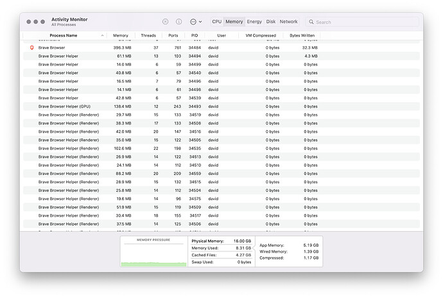The height and width of the screenshot is (298, 443).
Task: Select Brave Browser Helper row with PID 34494
Action: tap(221, 56)
